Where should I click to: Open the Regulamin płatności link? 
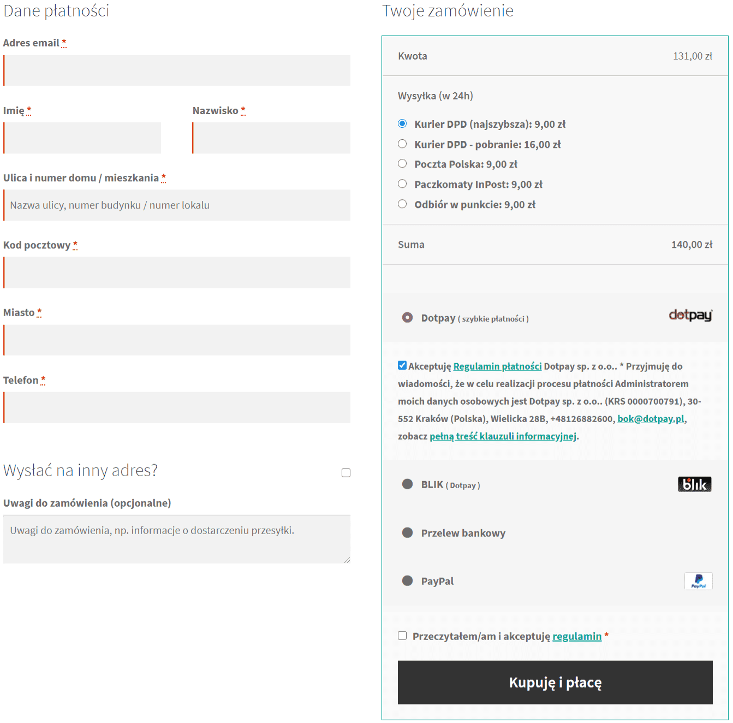coord(497,366)
